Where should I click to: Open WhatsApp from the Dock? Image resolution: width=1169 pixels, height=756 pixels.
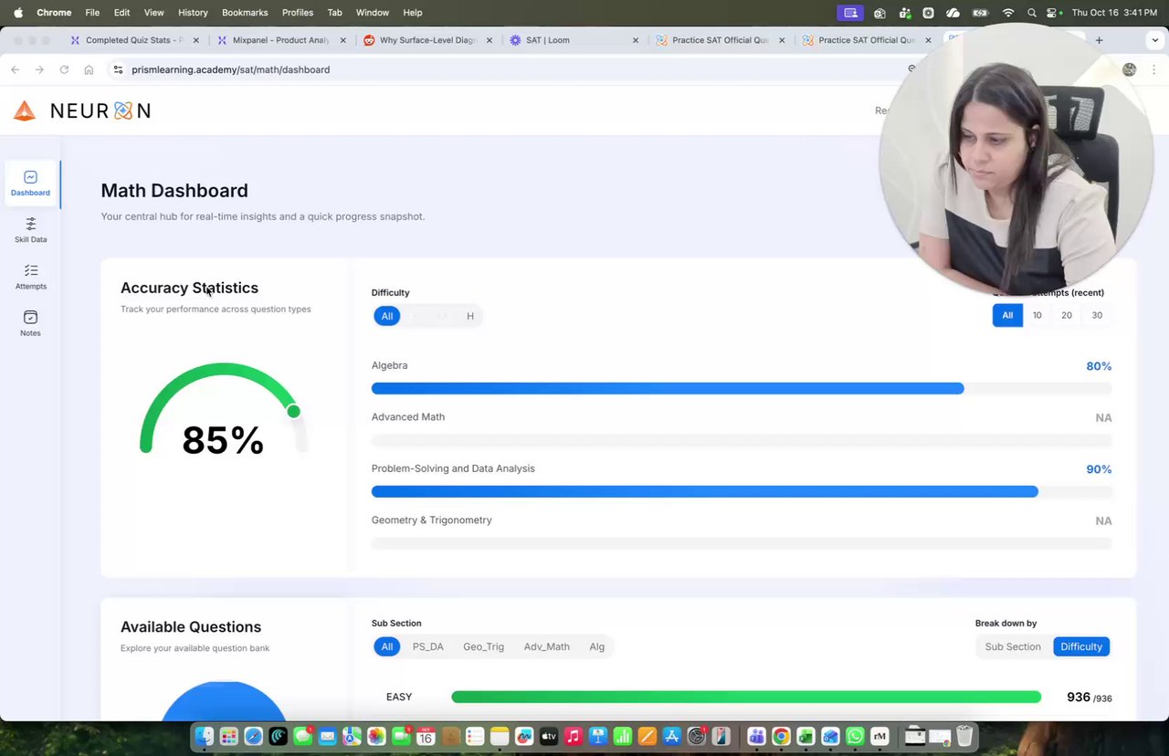(x=855, y=736)
